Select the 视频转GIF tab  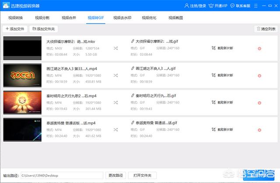coord(96,18)
